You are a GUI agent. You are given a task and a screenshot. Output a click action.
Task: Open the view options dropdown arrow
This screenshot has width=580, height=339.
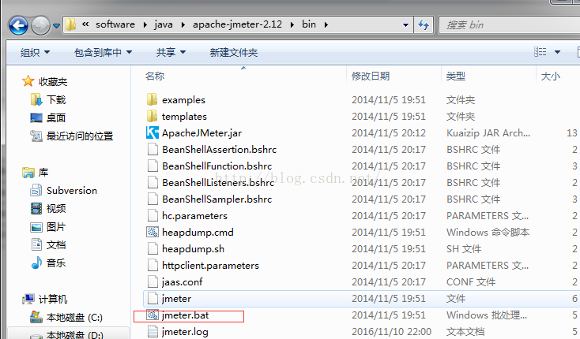click(x=557, y=52)
